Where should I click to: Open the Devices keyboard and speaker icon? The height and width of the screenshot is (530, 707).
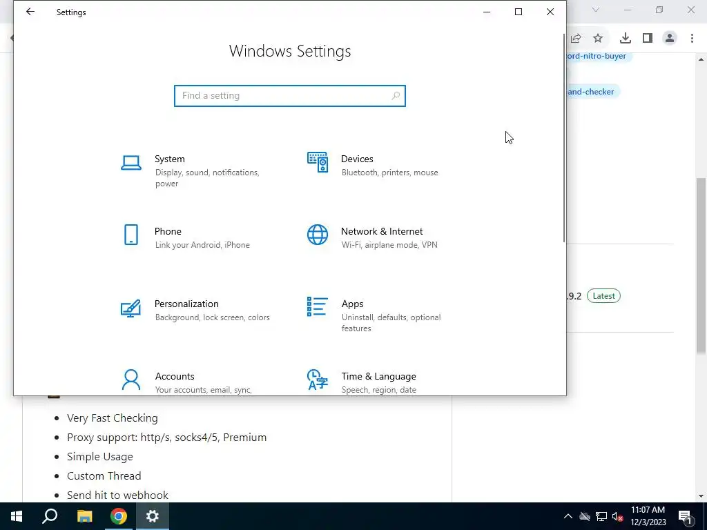point(318,162)
